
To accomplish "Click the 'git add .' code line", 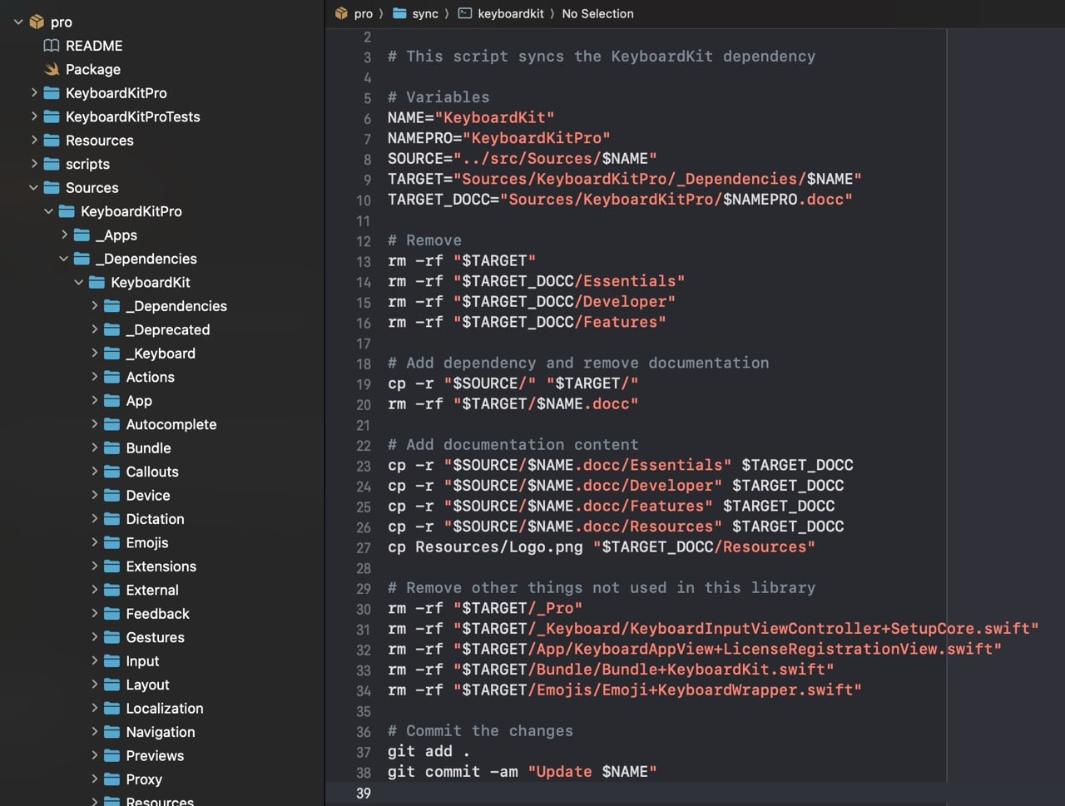I will 428,751.
